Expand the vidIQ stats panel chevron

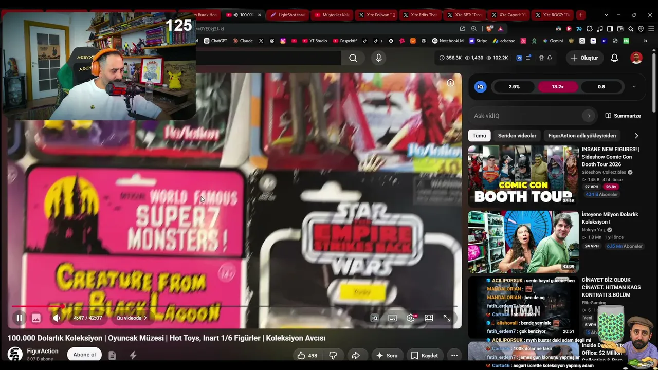click(634, 87)
